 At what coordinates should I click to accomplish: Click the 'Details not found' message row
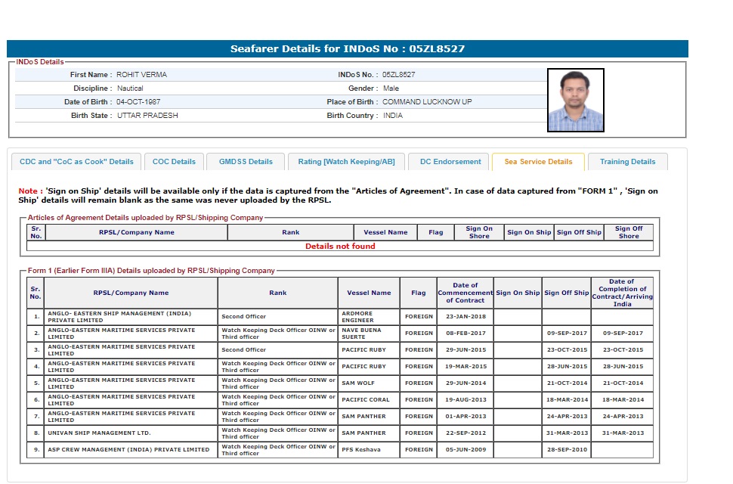coord(340,247)
